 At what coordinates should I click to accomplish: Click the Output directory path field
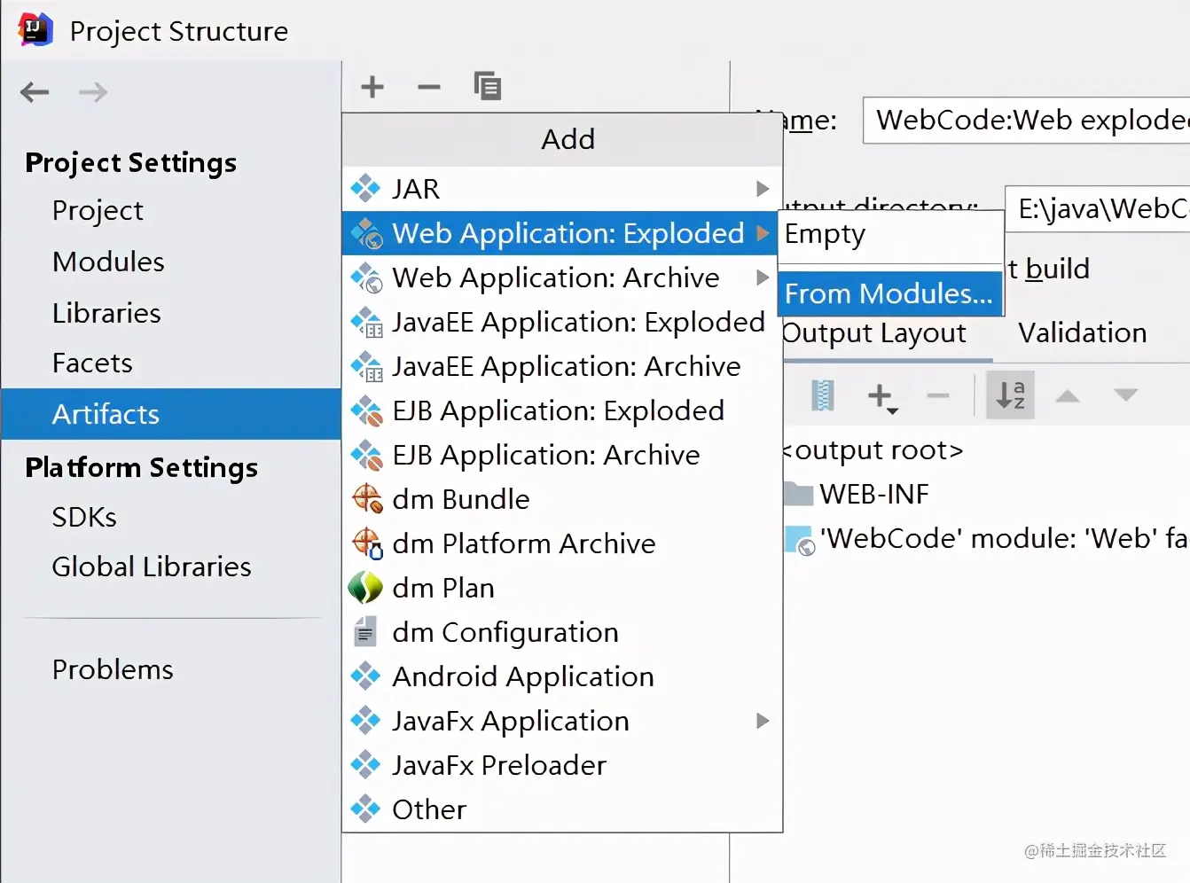(x=1097, y=208)
